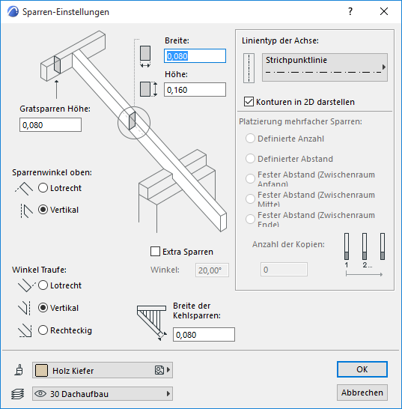Click the "Platzierung mehrfacher Sparren:" label
The height and width of the screenshot is (409, 402).
click(301, 121)
